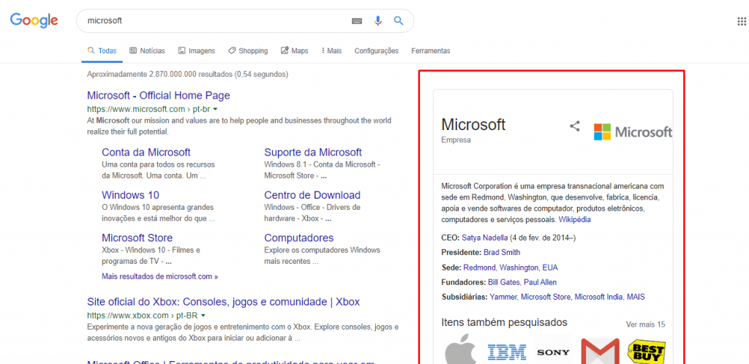
Task: Switch to the Notícias tab
Action: pyautogui.click(x=147, y=50)
